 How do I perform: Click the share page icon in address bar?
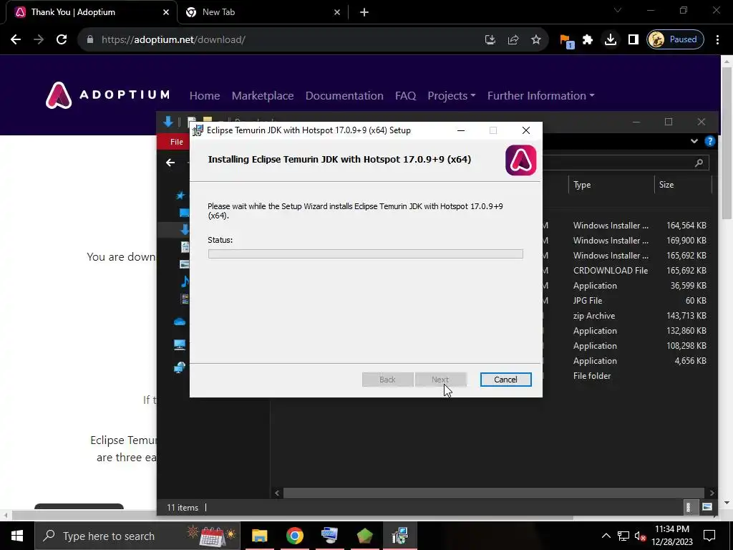(513, 39)
